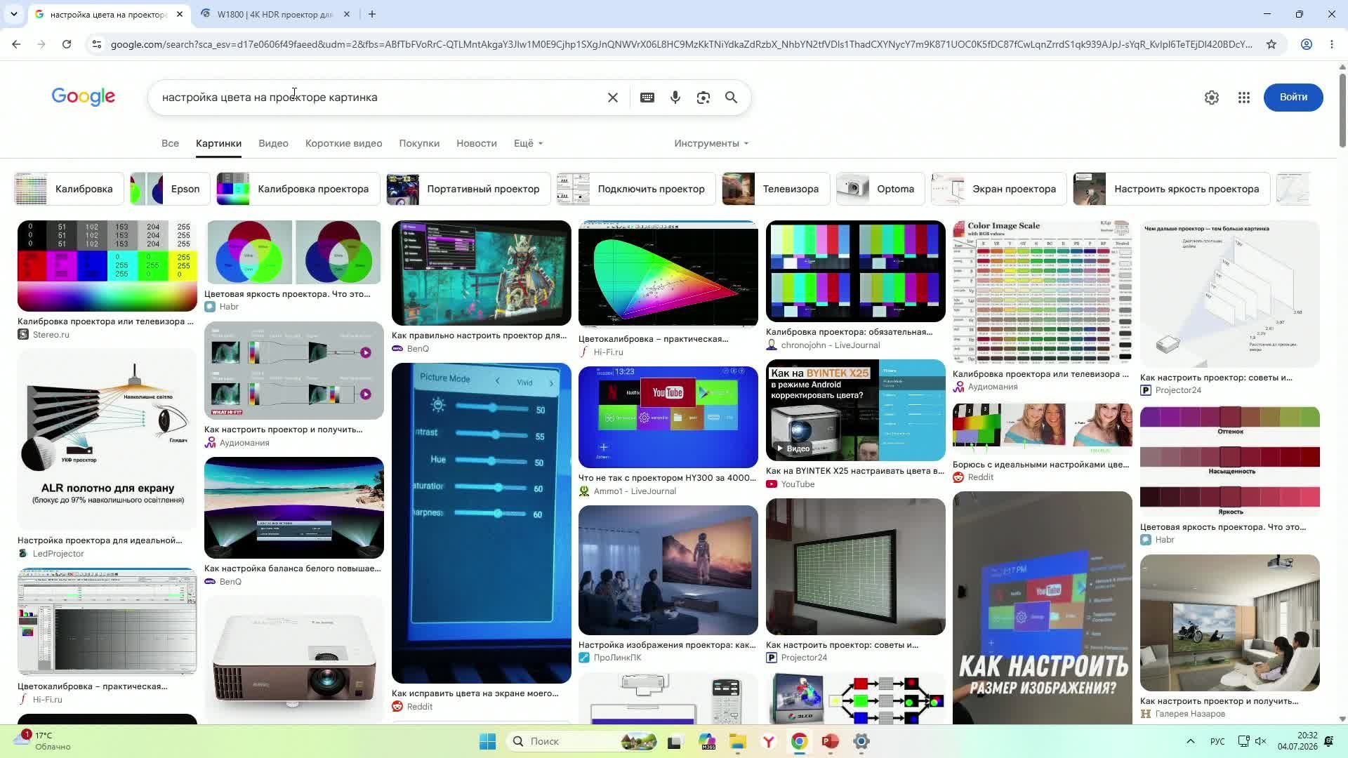
Task: Open volume control in system tray
Action: 1261,741
